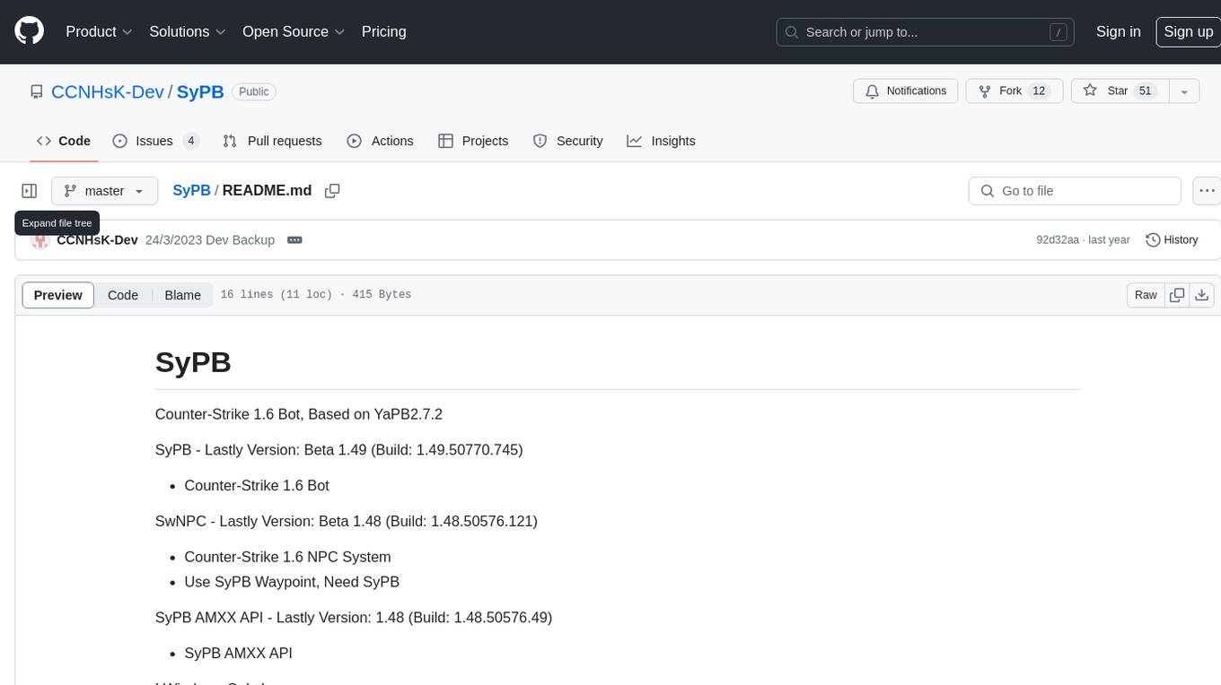Focus the Go to file field
The width and height of the screenshot is (1221, 685).
click(1075, 191)
